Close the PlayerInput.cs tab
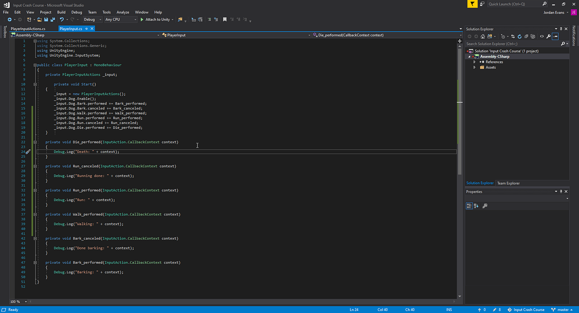The image size is (579, 313). [x=92, y=28]
